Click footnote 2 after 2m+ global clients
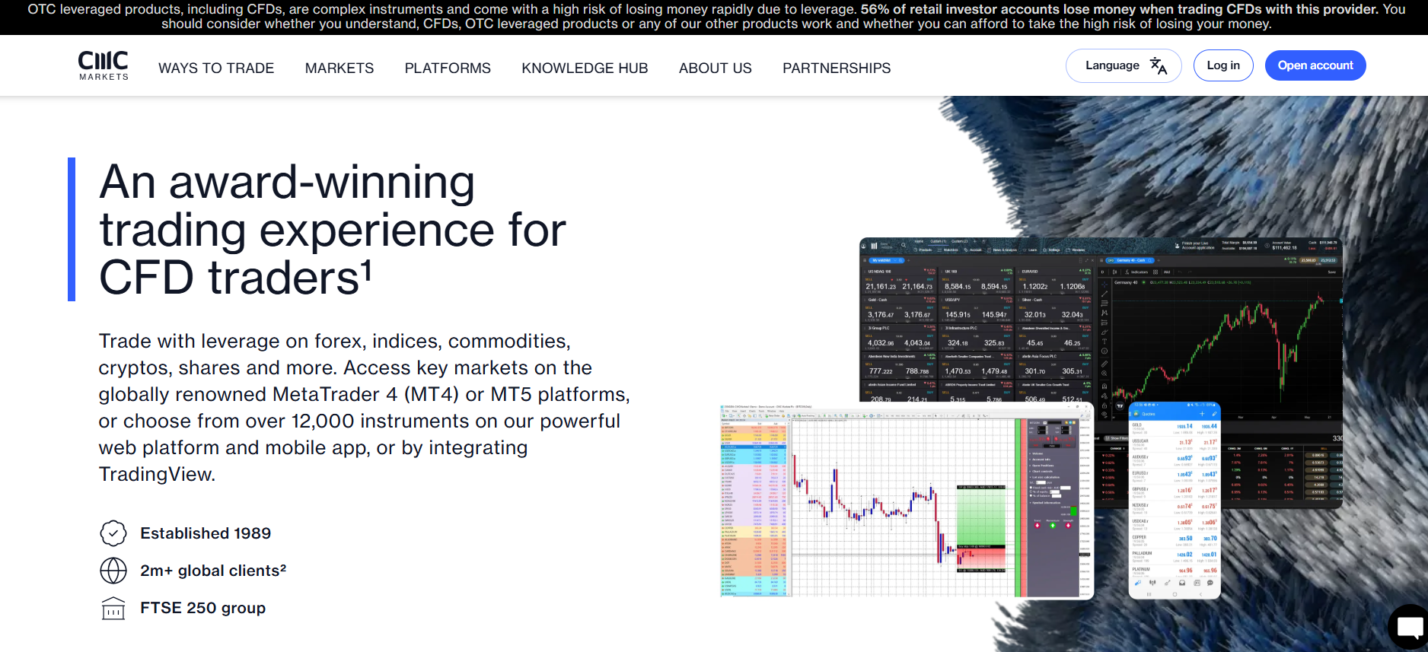1428x652 pixels. pos(283,567)
